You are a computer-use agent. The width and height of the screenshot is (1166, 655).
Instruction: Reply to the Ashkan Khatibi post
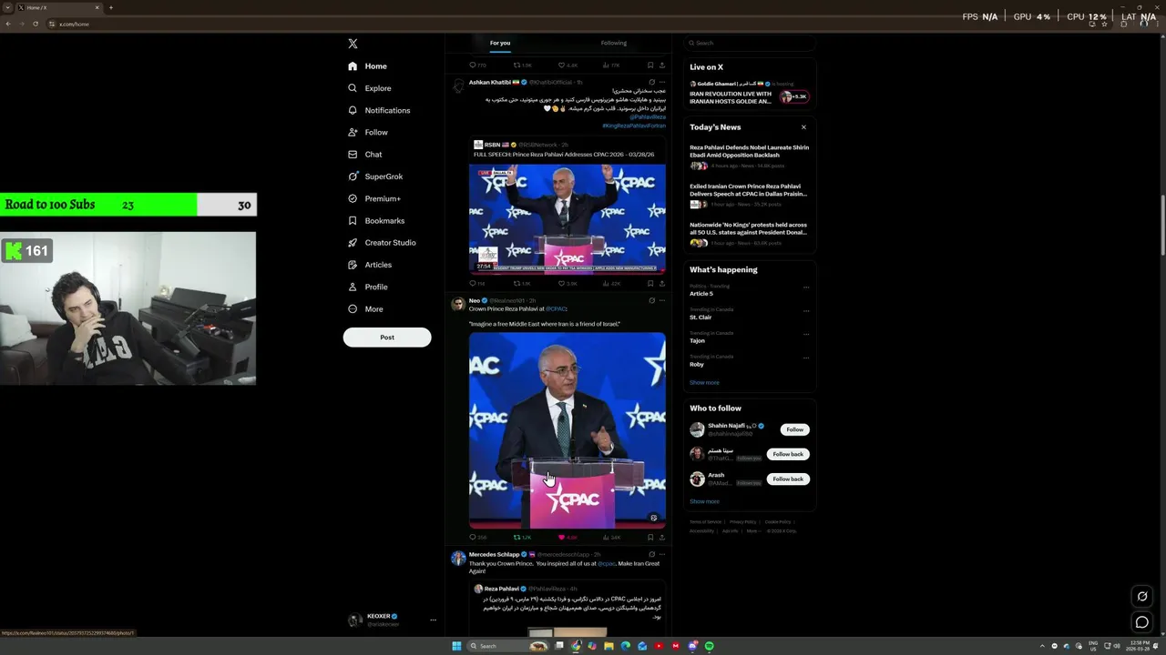click(x=472, y=283)
